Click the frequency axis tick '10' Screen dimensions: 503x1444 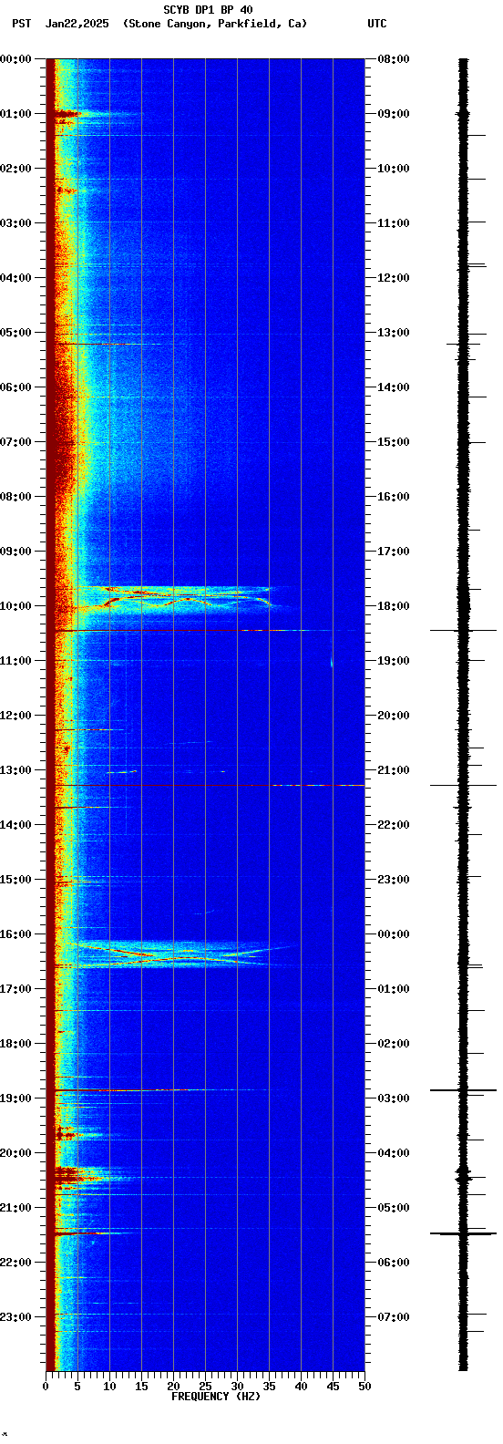[x=109, y=1387]
